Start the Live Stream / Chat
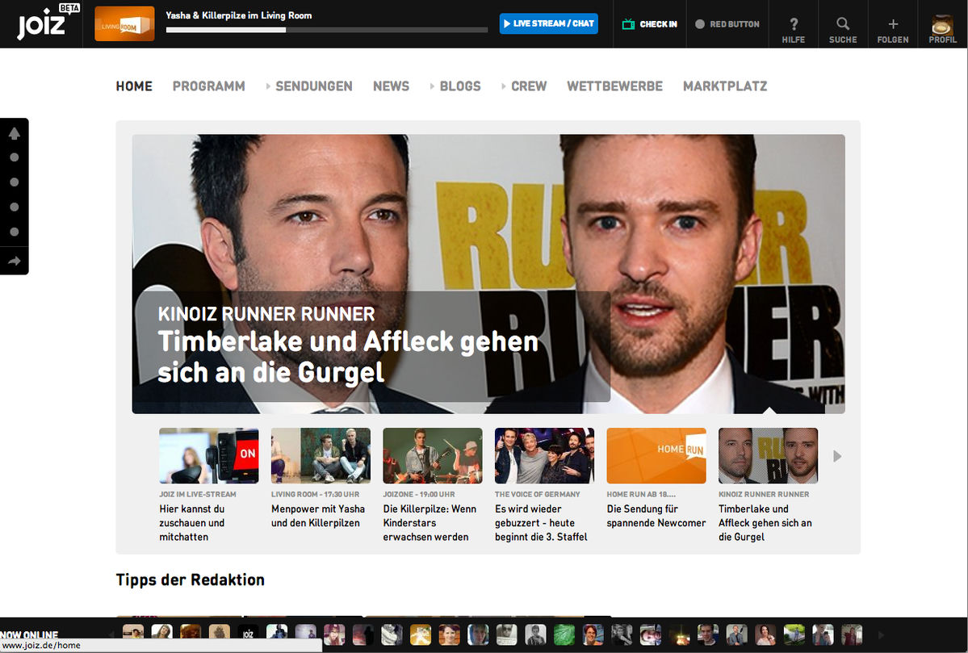Screen dimensions: 968x653 tap(548, 23)
